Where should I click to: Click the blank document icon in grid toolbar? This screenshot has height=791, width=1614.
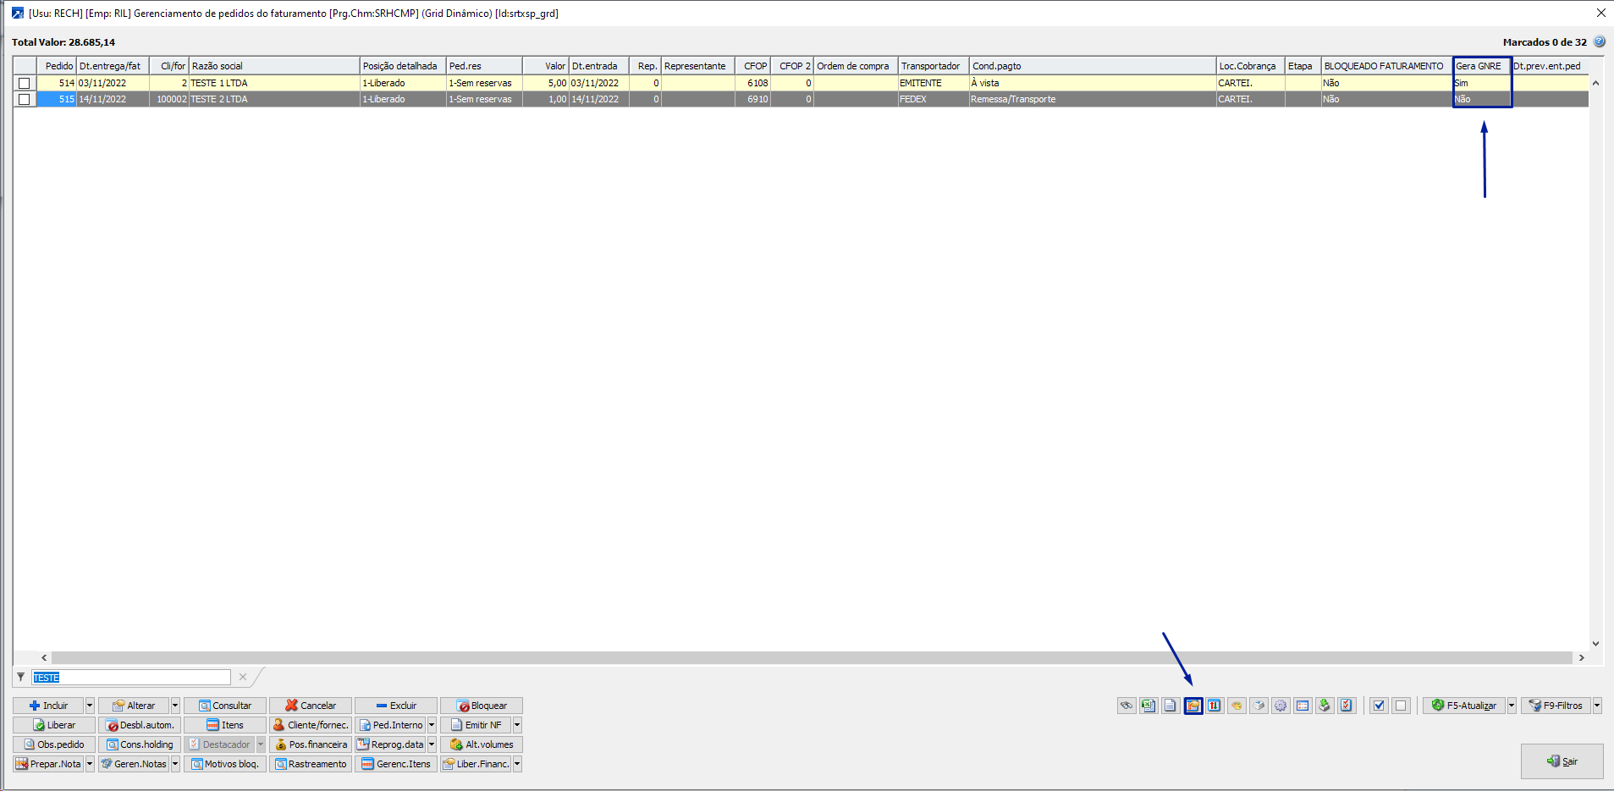point(1171,706)
